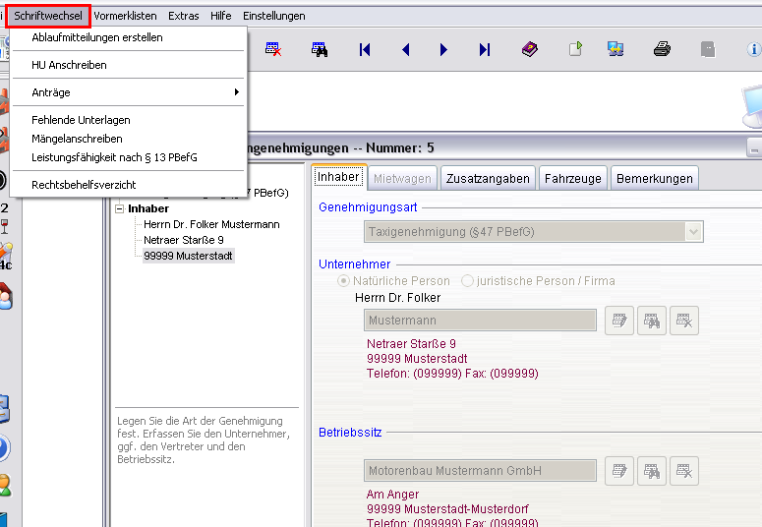Remove Betriebssitz entry using its delete icon

coord(685,471)
